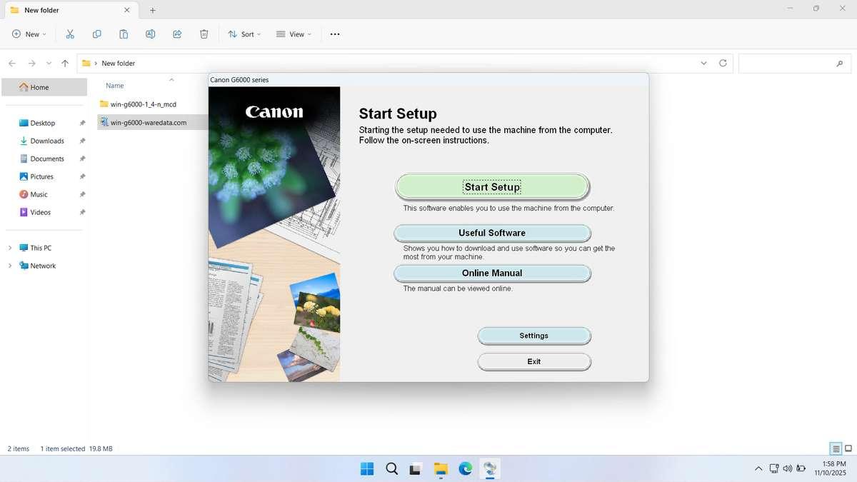The height and width of the screenshot is (482, 857).
Task: Open the New menu in File Explorer
Action: pos(28,34)
